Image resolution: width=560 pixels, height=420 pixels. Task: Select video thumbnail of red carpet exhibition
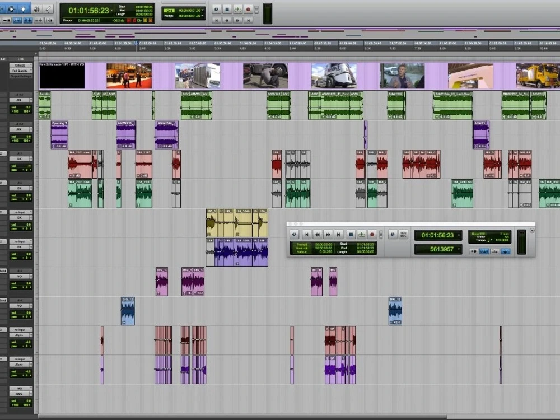129,76
